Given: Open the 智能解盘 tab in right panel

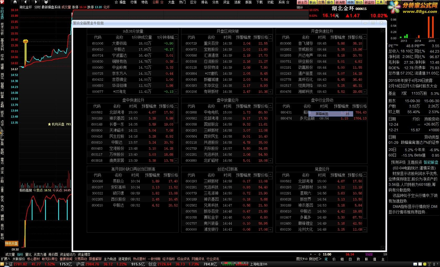Looking at the screenshot, I should point(431,162).
